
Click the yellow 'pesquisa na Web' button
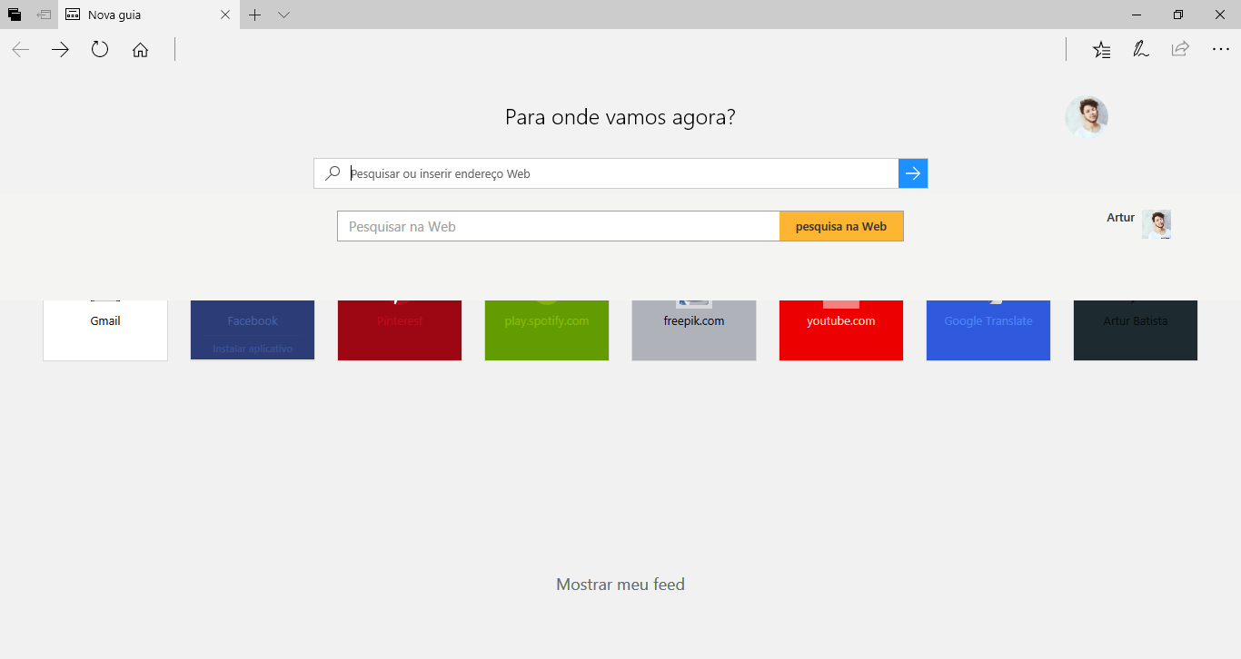point(841,226)
